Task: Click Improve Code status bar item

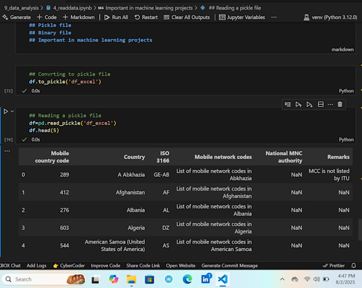Action: (105, 266)
